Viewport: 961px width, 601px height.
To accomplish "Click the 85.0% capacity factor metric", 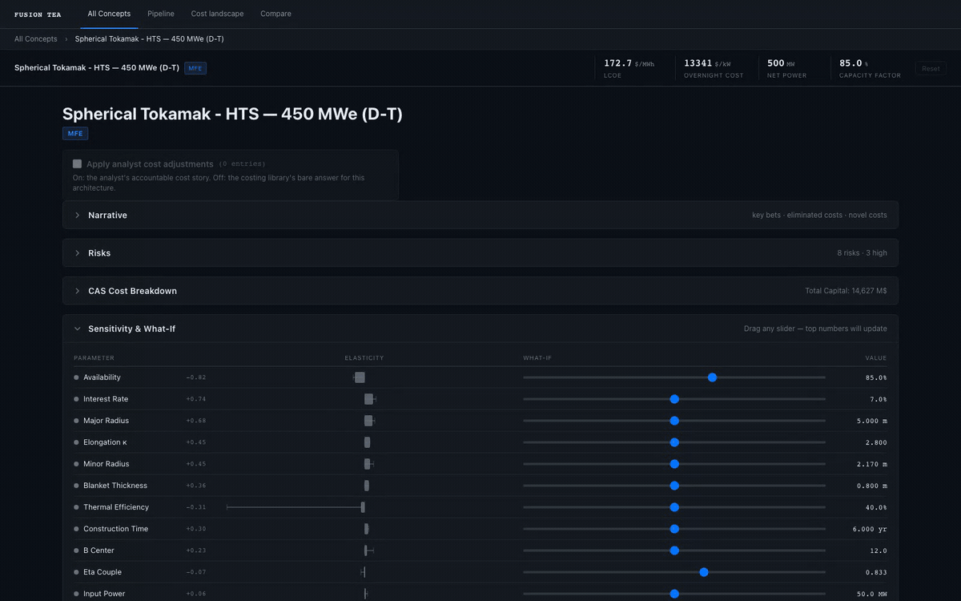I will tap(870, 68).
